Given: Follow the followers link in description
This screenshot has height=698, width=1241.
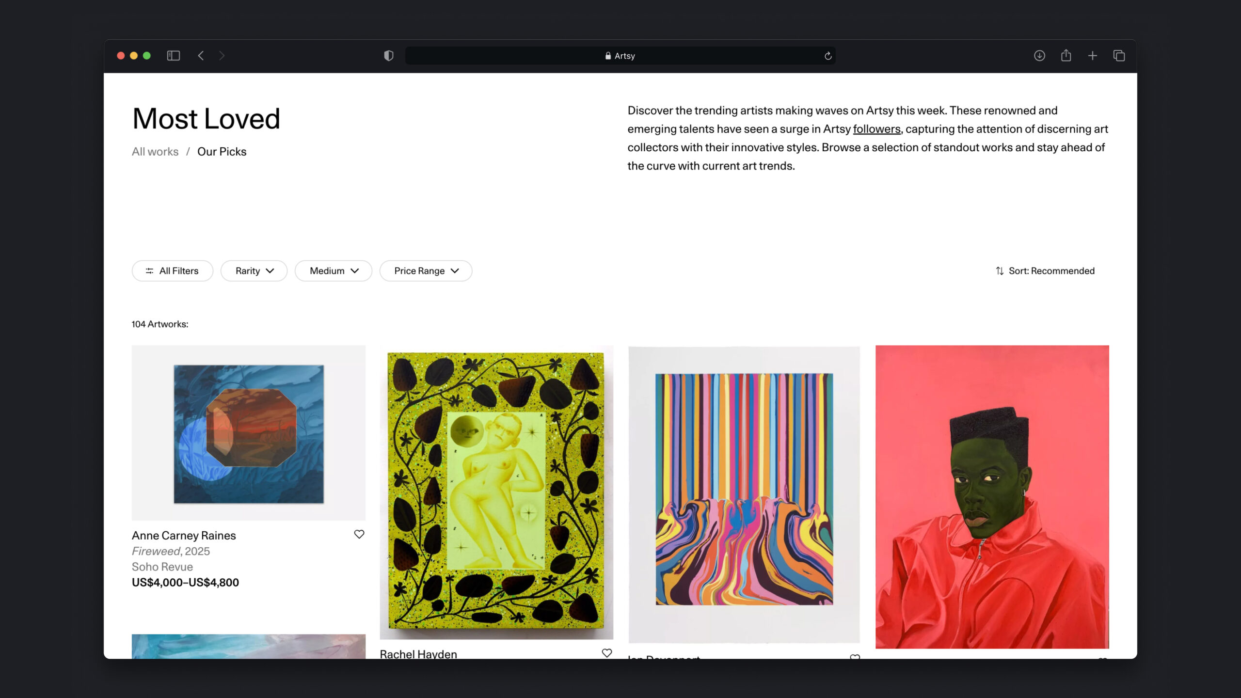Looking at the screenshot, I should pyautogui.click(x=876, y=129).
